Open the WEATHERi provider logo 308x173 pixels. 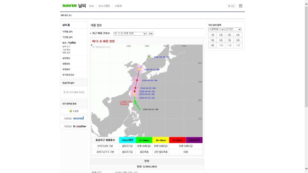point(78,118)
